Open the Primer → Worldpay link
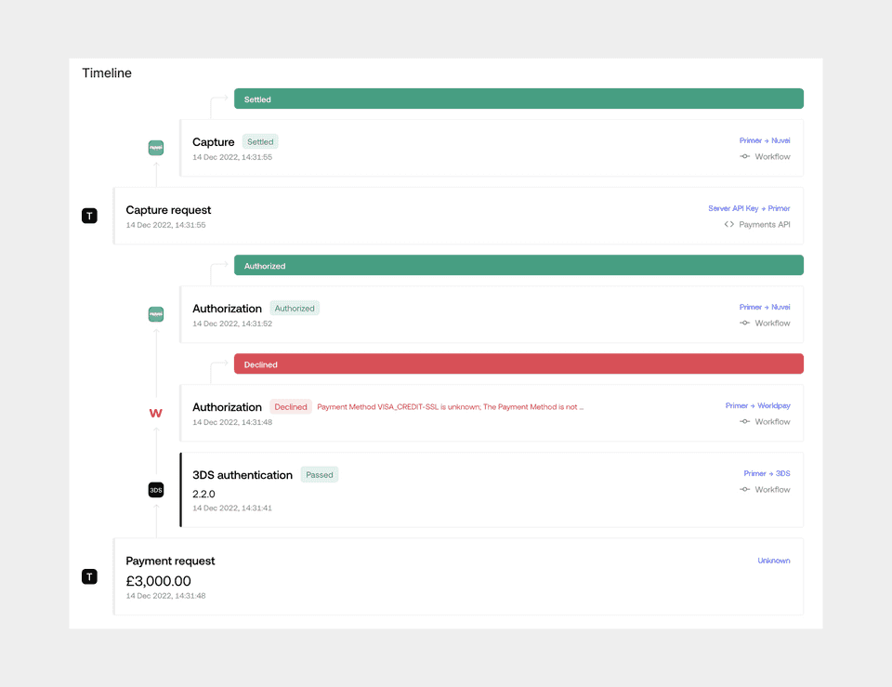This screenshot has height=687, width=892. point(758,406)
